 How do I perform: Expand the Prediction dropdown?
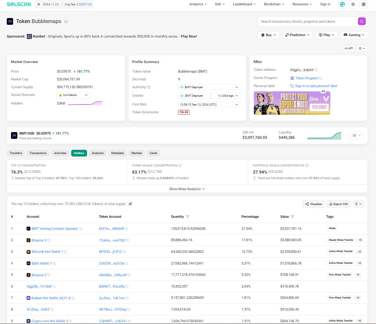pyautogui.click(x=297, y=35)
